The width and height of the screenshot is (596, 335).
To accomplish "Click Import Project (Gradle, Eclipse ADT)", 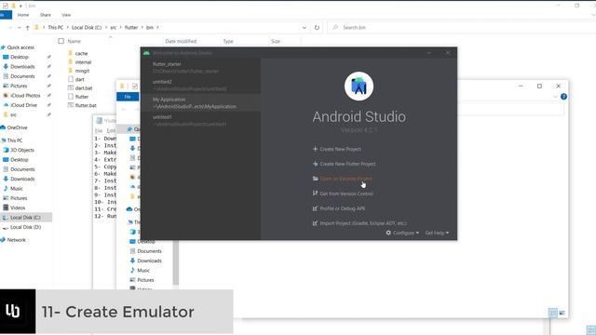I will pyautogui.click(x=359, y=223).
